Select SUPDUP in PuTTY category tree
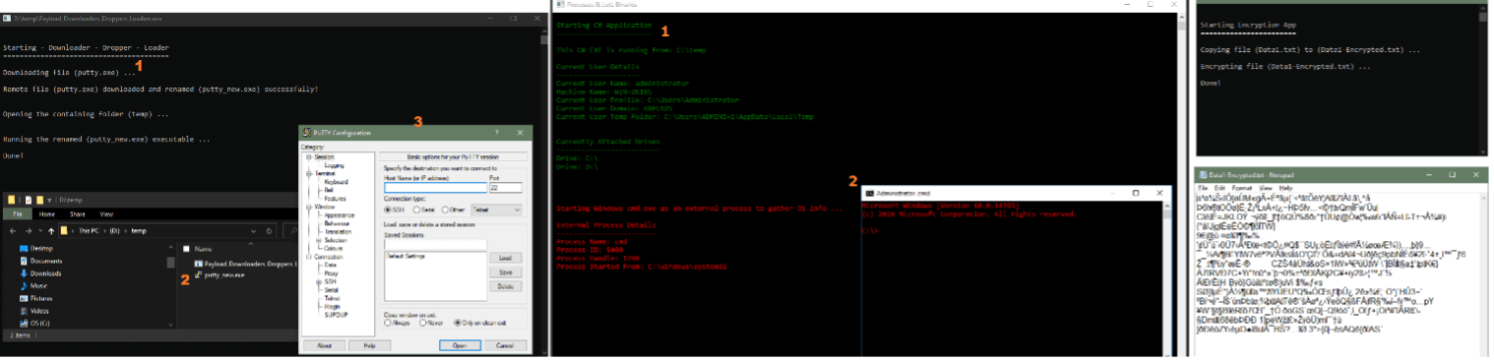1494x360 pixels. click(x=336, y=315)
